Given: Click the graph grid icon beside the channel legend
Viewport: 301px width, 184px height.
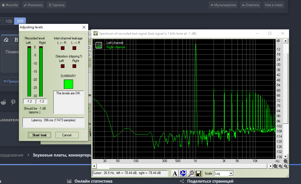Looking at the screenshot, I should [99, 46].
